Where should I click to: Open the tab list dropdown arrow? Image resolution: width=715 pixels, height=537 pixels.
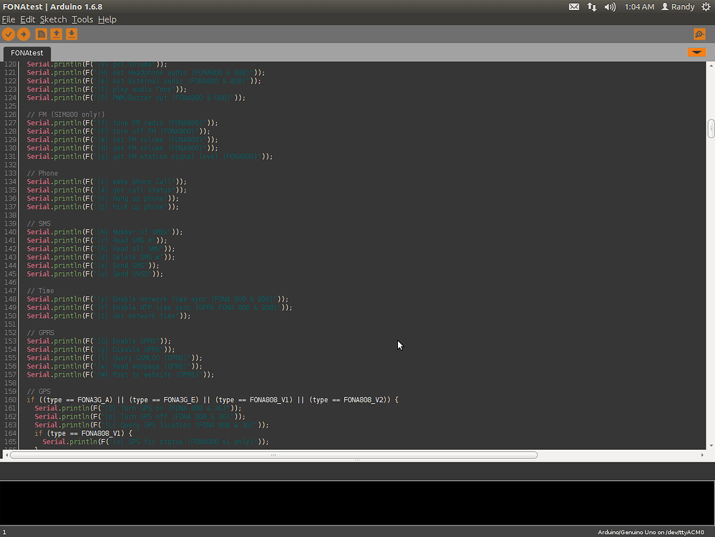tap(696, 52)
